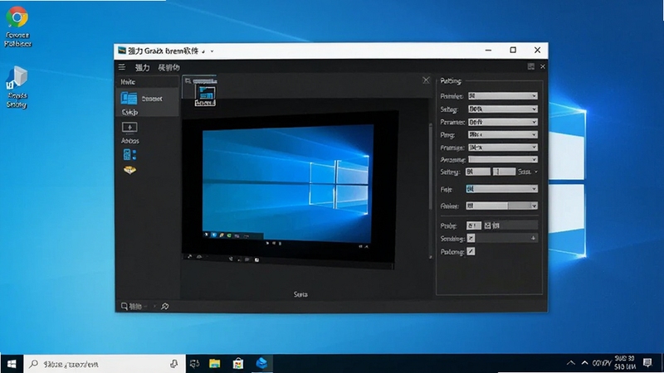This screenshot has height=373, width=664.
Task: Click the label below the preview at bottom center
Action: [x=300, y=294]
